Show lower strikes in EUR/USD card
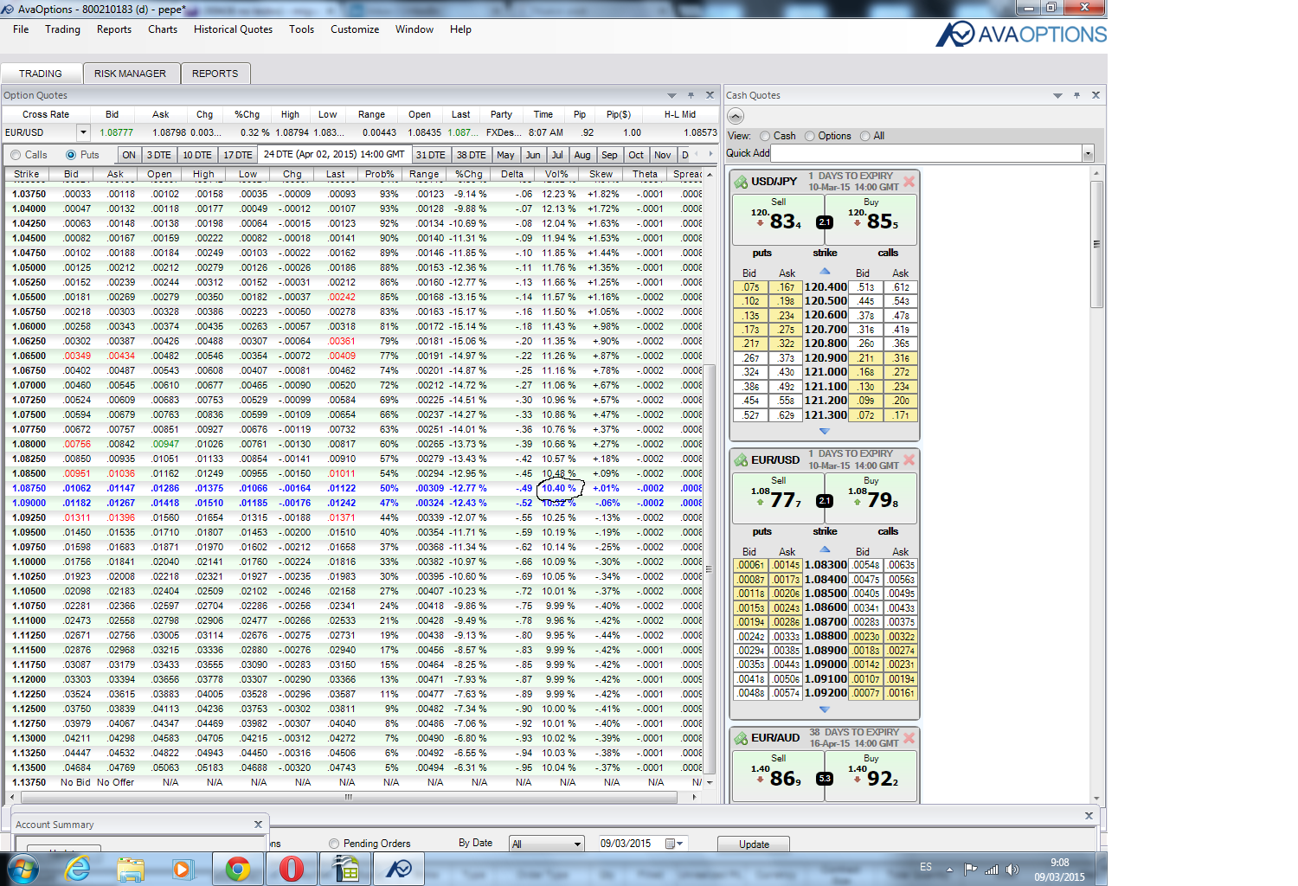This screenshot has height=886, width=1298. pyautogui.click(x=825, y=550)
